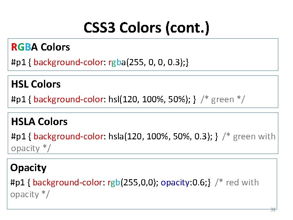293x220 pixels.
Task: Click the "#p1" selector in the Opacity box
Action: coord(17,183)
